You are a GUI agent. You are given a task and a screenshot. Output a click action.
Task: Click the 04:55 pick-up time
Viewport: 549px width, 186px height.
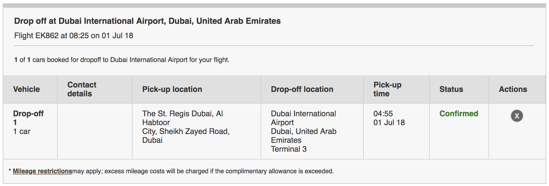coord(383,113)
